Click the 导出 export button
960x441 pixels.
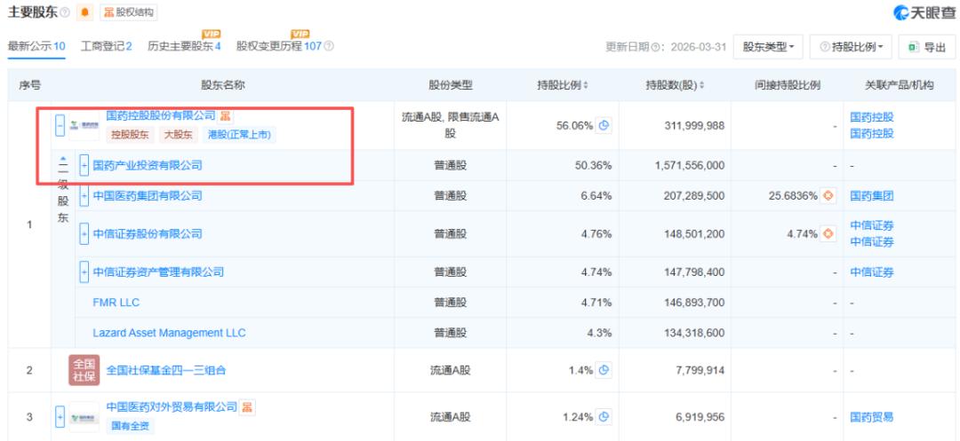[927, 47]
